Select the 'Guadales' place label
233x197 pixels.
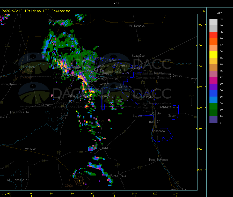138,56
